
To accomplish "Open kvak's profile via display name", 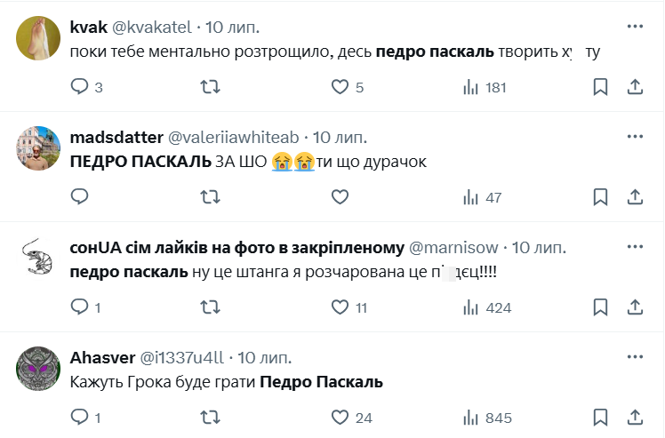I will tap(88, 27).
